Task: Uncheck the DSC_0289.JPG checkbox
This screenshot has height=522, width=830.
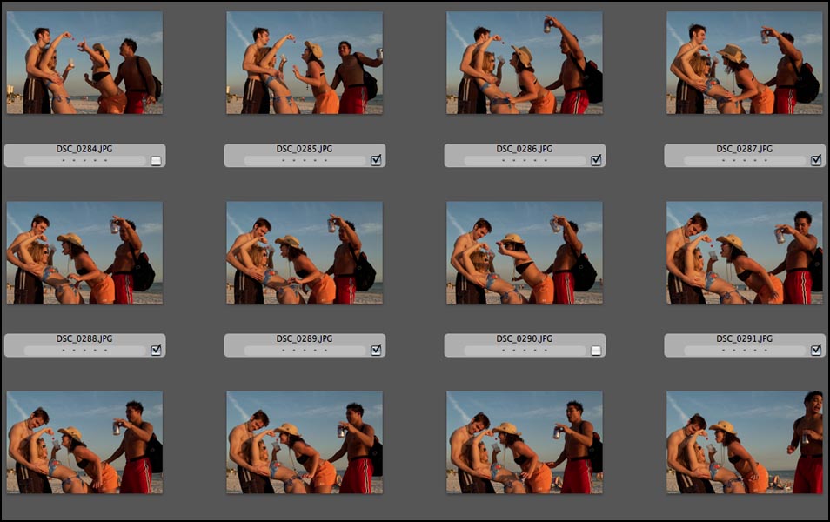Action: tap(376, 350)
